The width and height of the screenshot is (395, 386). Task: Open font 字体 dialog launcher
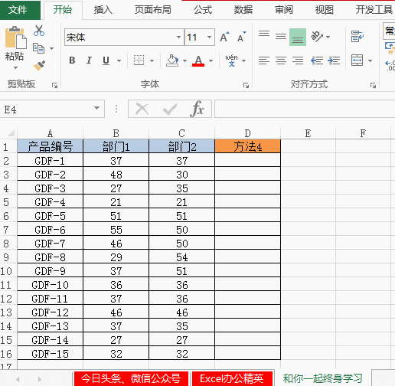pyautogui.click(x=246, y=86)
